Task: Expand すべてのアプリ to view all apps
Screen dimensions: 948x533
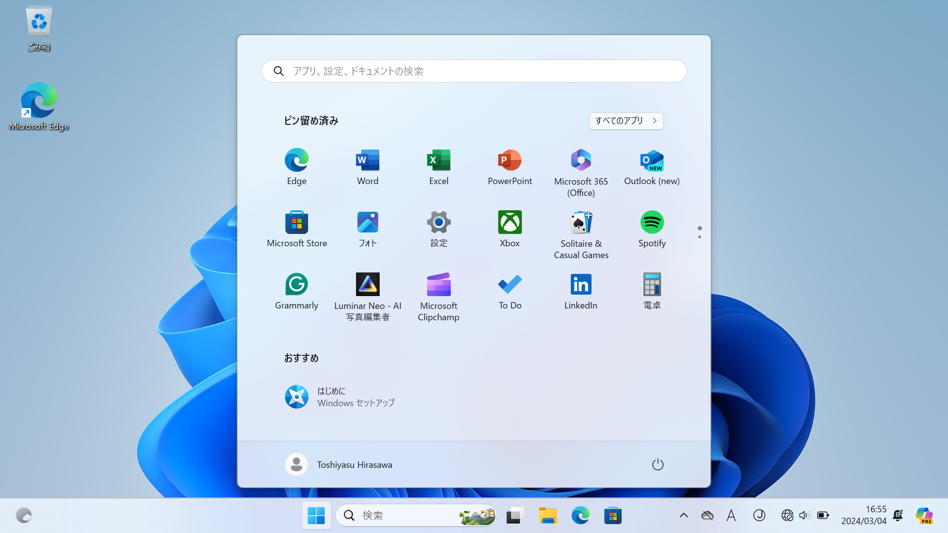Action: click(626, 121)
